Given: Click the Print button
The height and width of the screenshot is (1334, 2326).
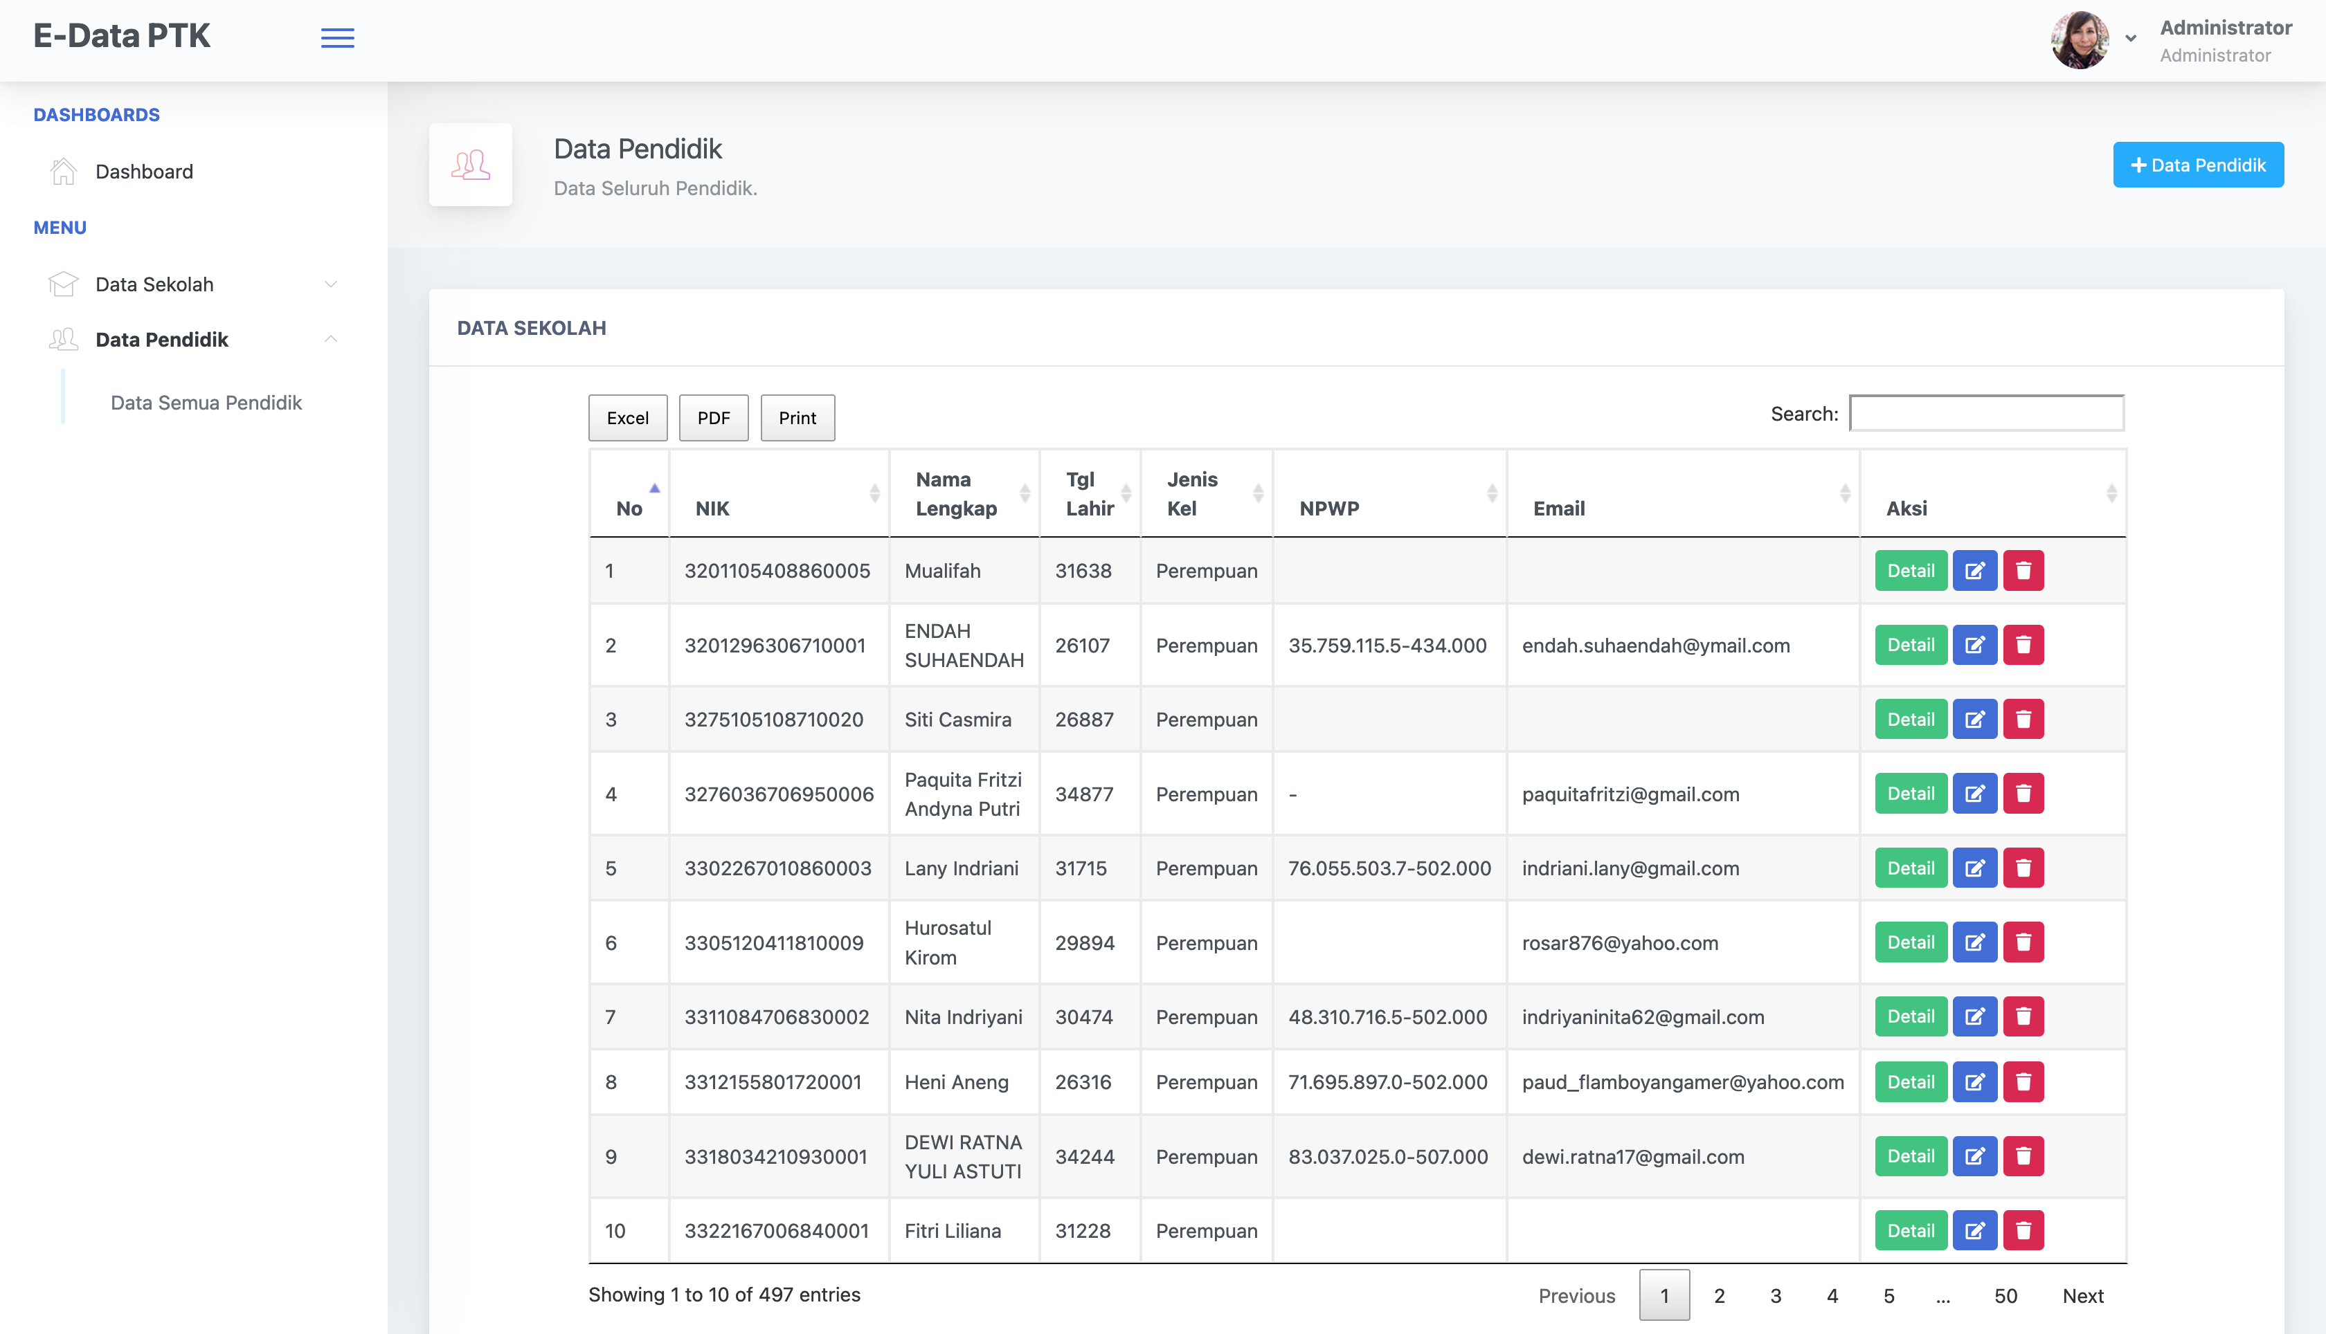Looking at the screenshot, I should pos(797,418).
